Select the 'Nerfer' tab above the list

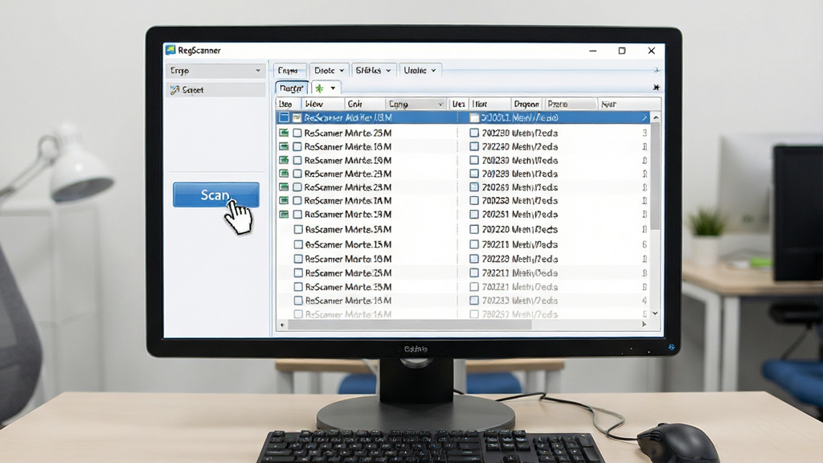tap(291, 88)
